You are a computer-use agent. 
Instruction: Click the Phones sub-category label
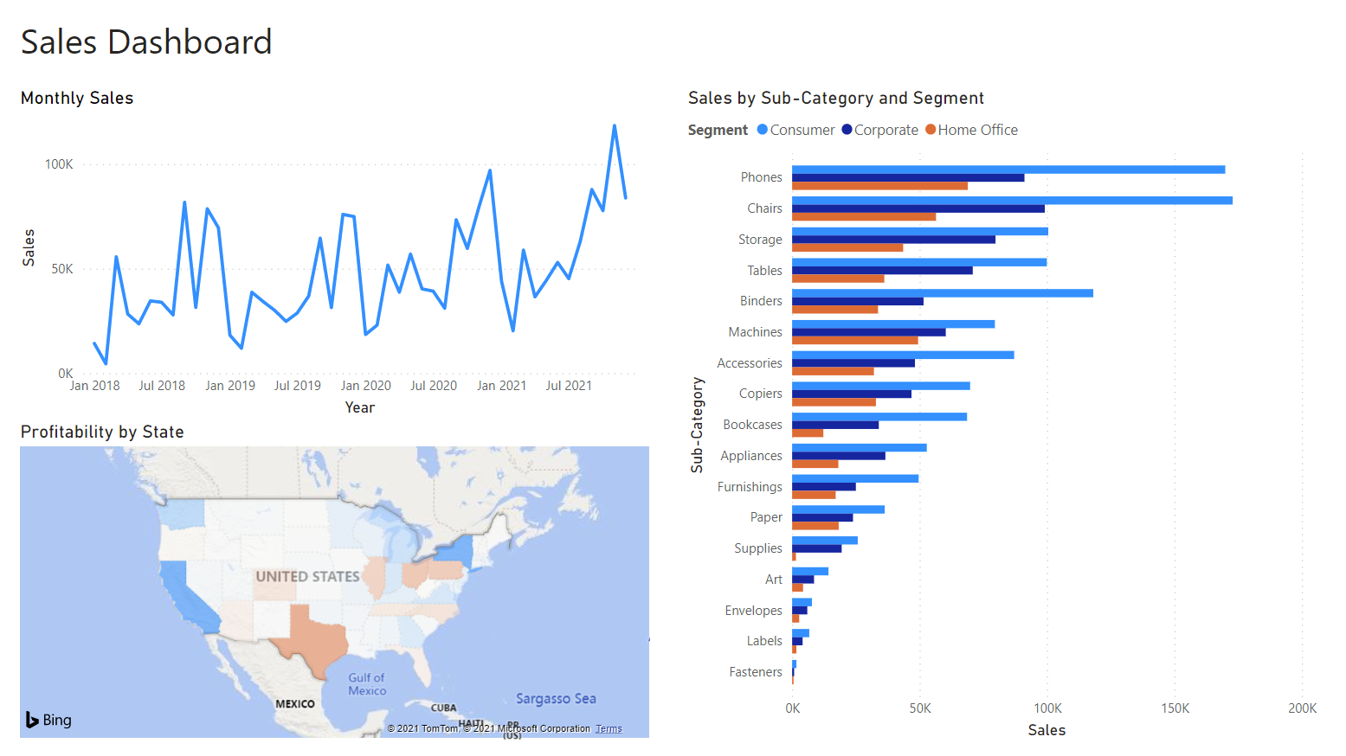762,177
